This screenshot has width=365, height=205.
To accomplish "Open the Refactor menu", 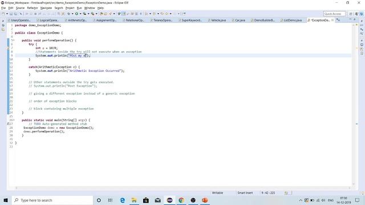I will coord(33,8).
